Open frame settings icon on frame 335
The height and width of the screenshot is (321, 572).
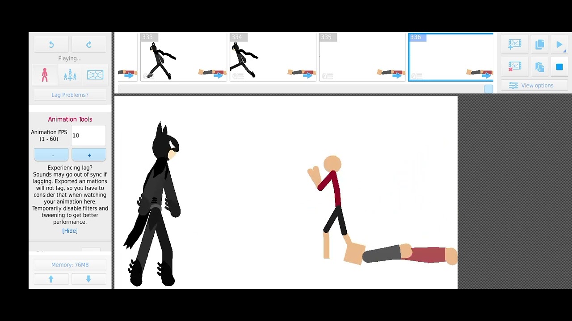coord(327,76)
